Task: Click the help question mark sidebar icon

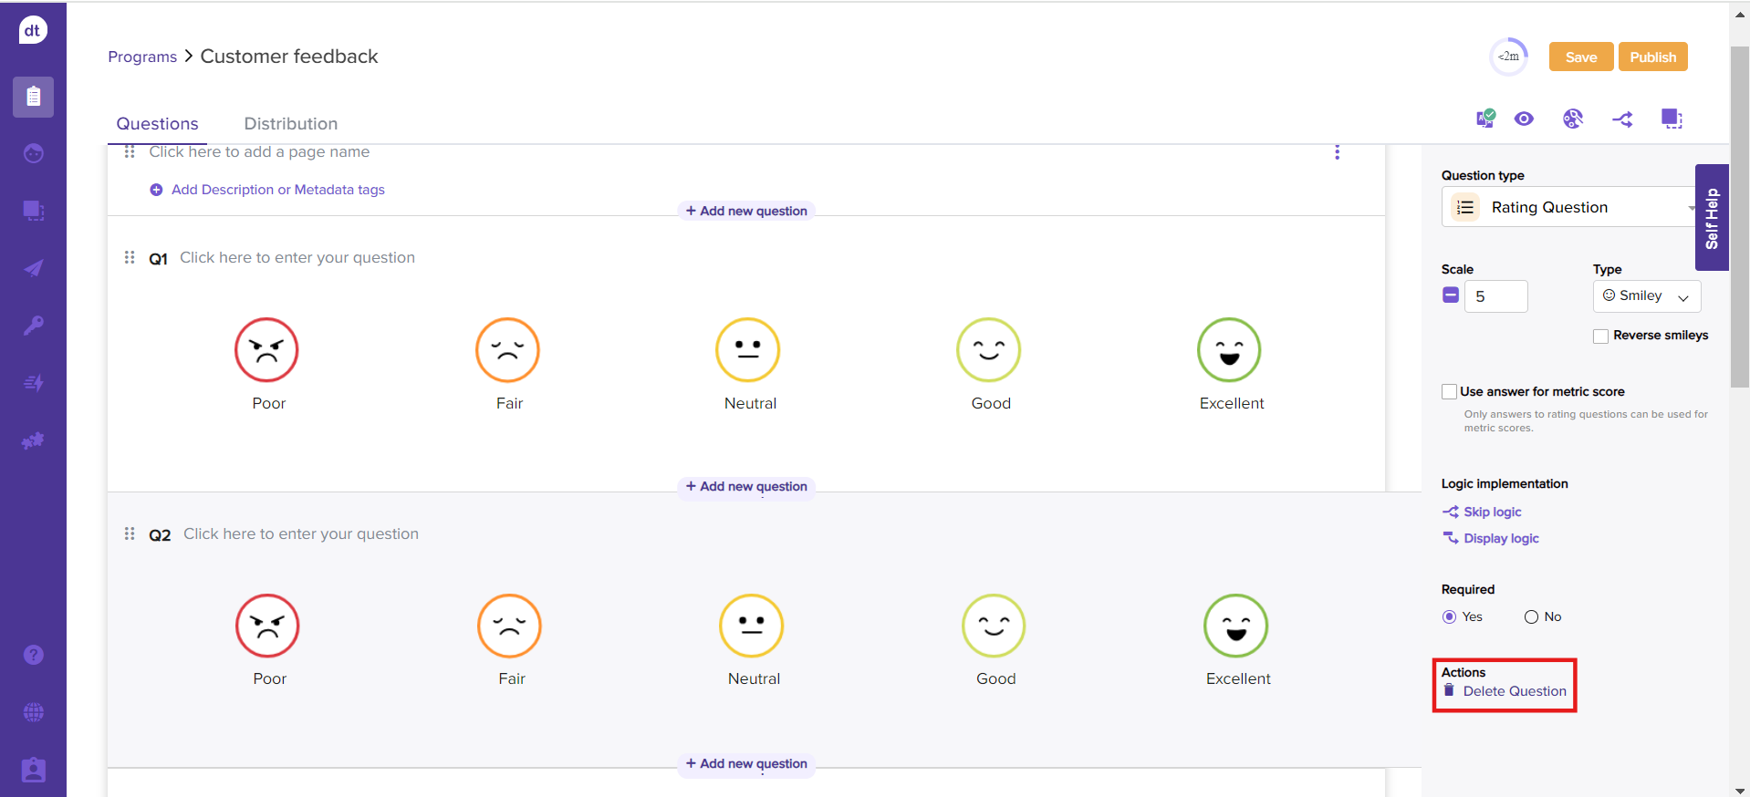Action: tap(34, 655)
